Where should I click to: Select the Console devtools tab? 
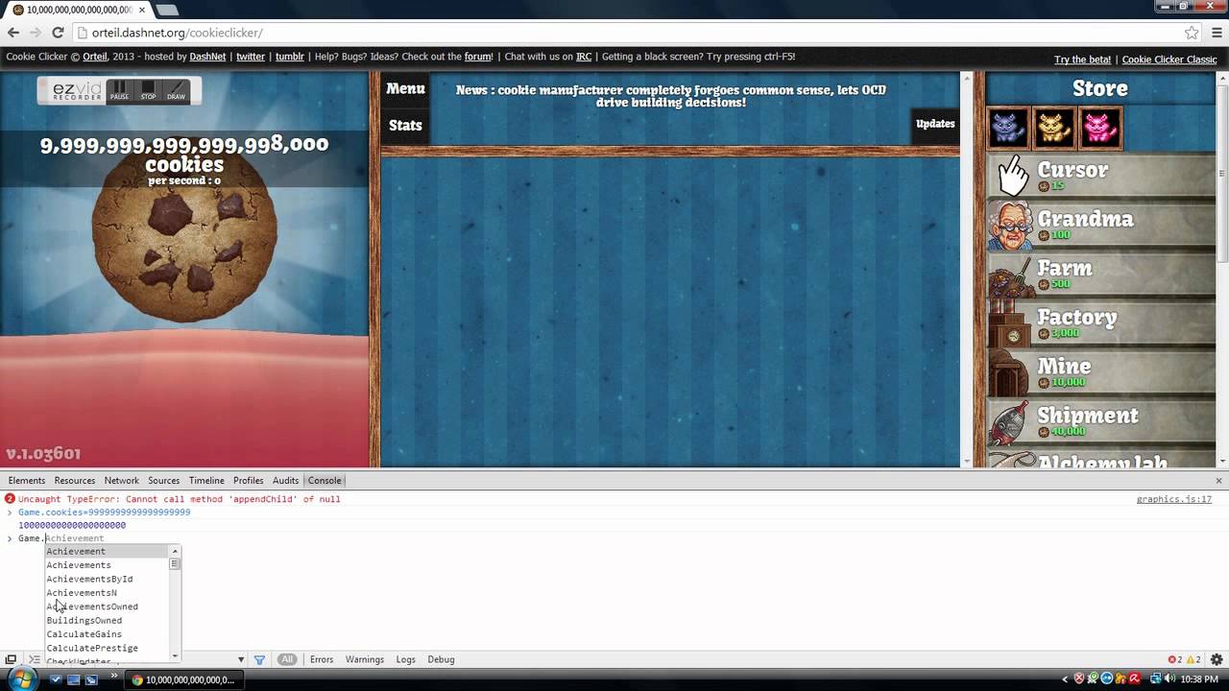click(x=325, y=481)
